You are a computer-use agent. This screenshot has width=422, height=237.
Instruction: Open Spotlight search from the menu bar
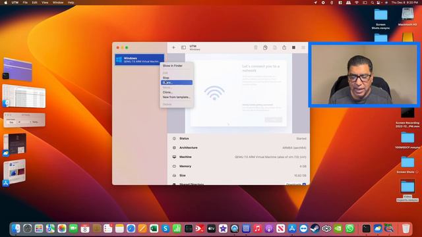(372, 3)
